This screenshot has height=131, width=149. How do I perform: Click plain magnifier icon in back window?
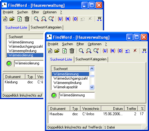point(36,19)
